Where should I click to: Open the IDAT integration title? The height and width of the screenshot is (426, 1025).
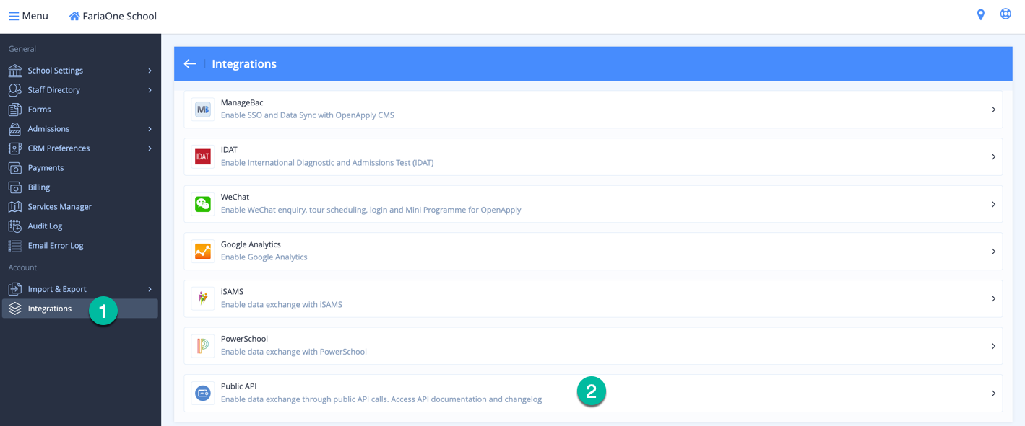(x=229, y=150)
